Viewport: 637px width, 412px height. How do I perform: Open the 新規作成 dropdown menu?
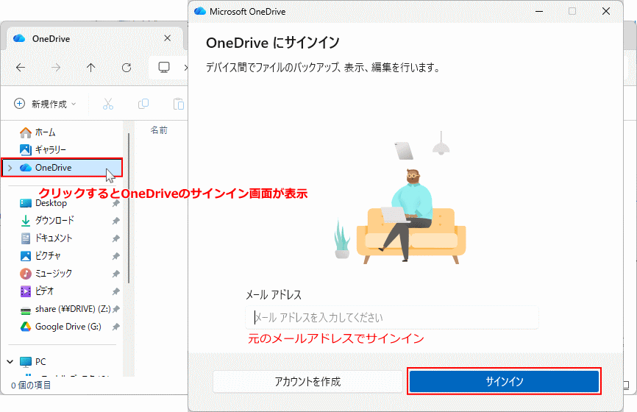(x=45, y=104)
